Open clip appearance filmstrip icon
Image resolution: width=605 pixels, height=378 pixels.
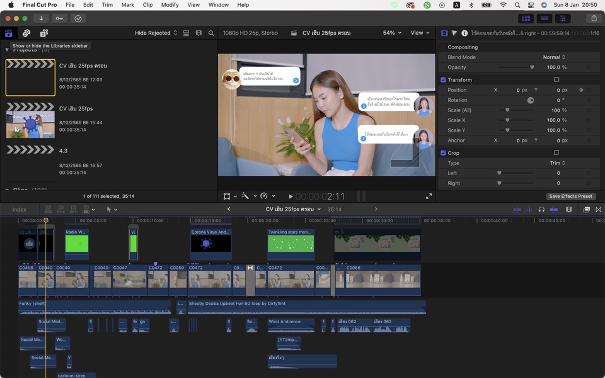(568, 209)
